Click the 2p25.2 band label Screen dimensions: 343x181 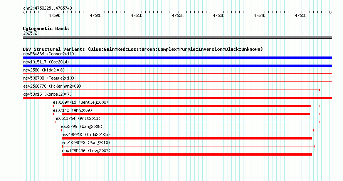click(x=30, y=33)
